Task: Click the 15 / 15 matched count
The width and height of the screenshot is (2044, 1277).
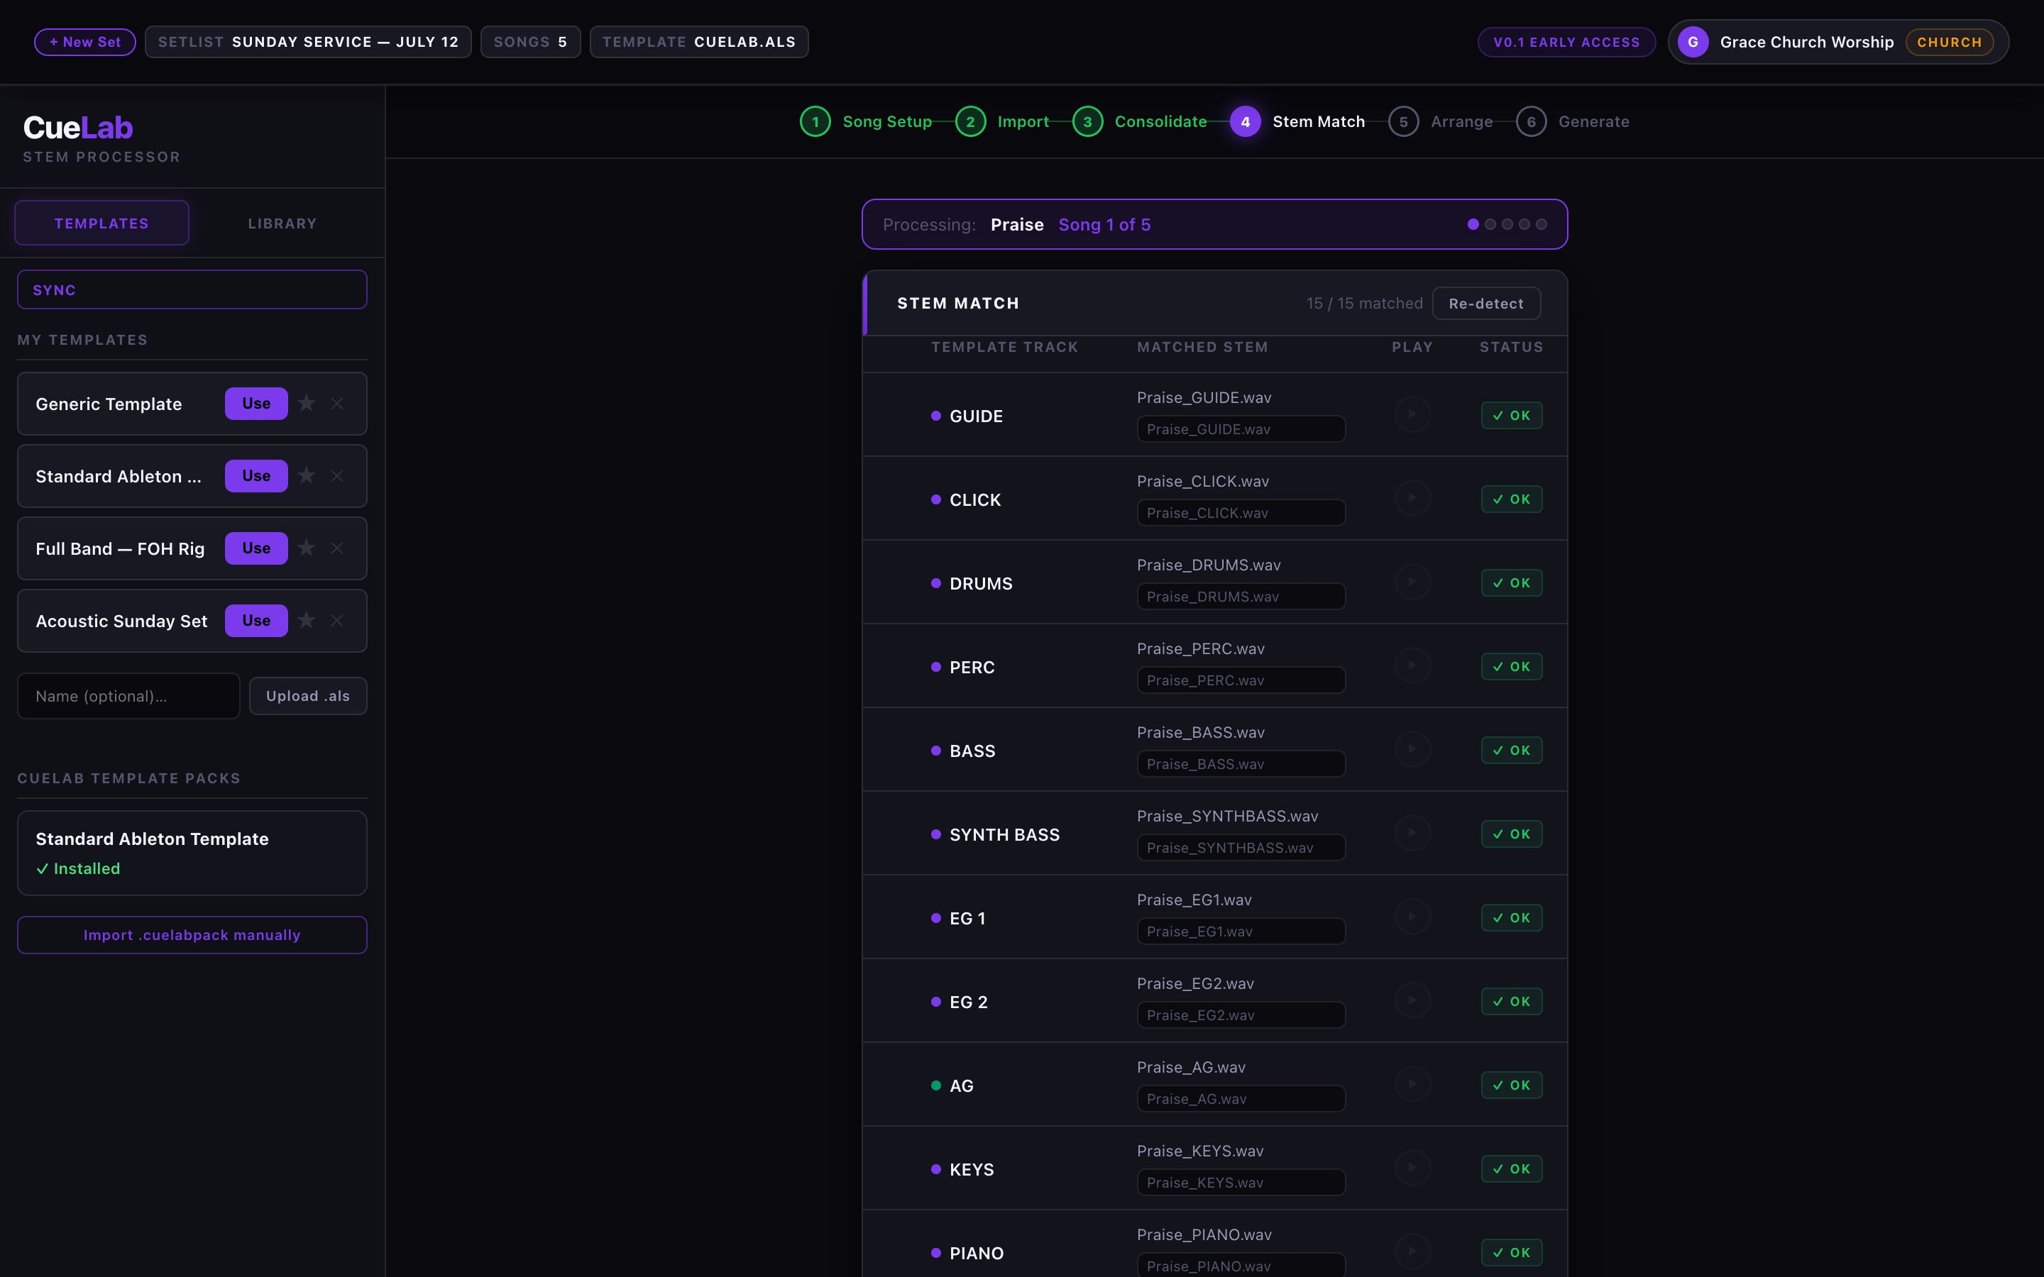Action: pyautogui.click(x=1364, y=303)
